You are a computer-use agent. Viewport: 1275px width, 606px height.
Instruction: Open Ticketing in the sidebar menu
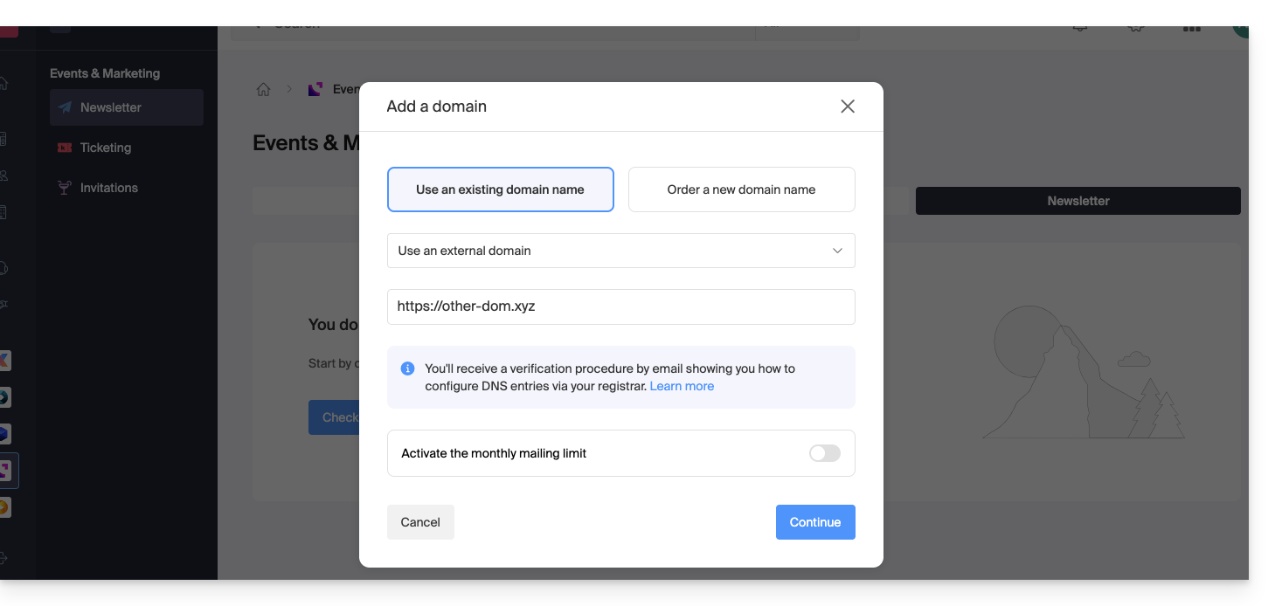[106, 148]
